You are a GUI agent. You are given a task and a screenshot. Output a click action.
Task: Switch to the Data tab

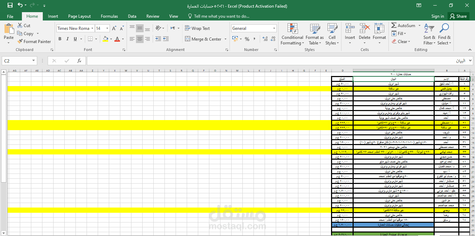[132, 16]
